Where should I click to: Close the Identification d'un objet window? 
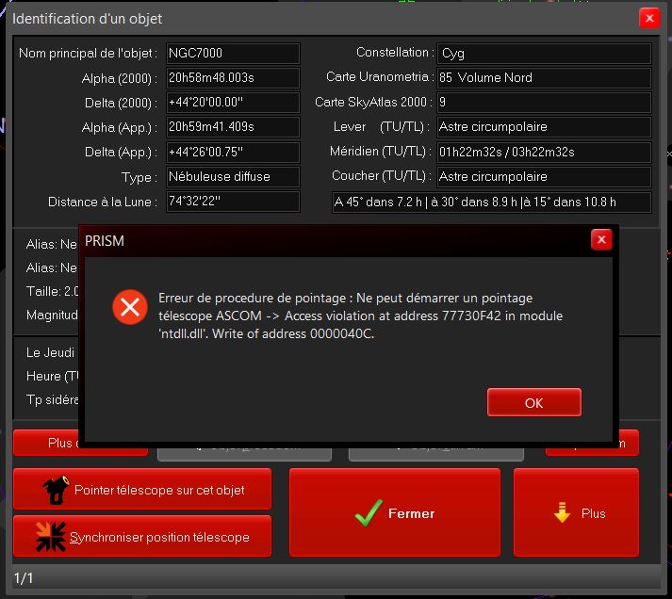pyautogui.click(x=648, y=18)
